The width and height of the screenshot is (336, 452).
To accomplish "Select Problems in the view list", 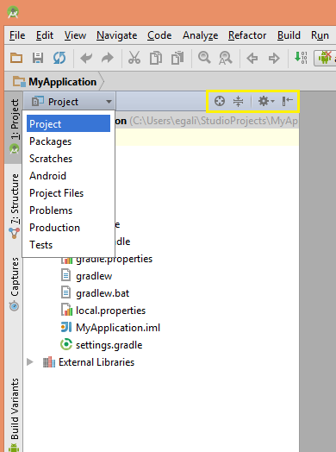I will tap(69, 210).
